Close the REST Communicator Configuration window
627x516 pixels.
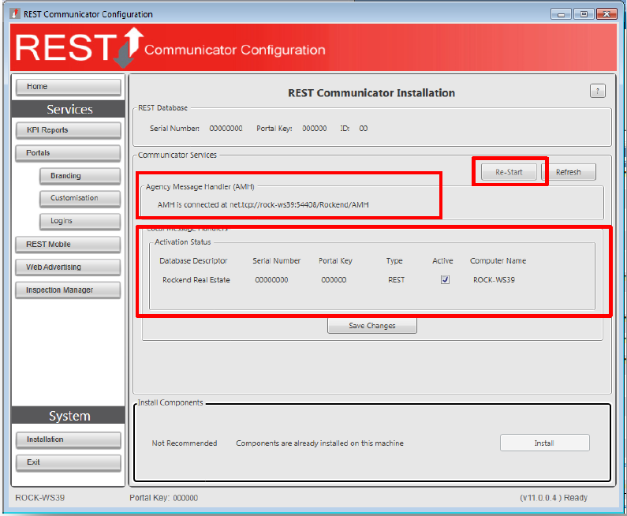(x=606, y=14)
